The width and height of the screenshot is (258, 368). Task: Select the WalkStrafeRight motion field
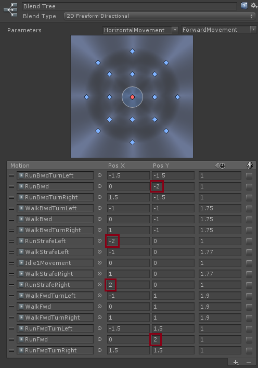(x=55, y=274)
